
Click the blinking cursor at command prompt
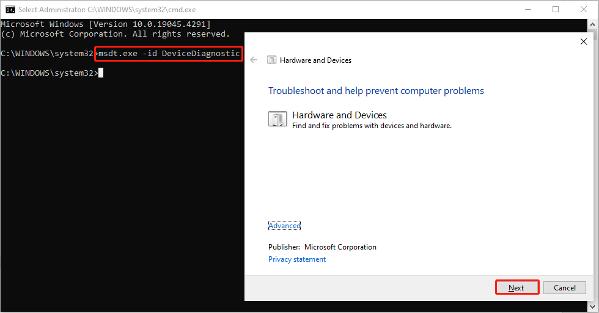(101, 73)
